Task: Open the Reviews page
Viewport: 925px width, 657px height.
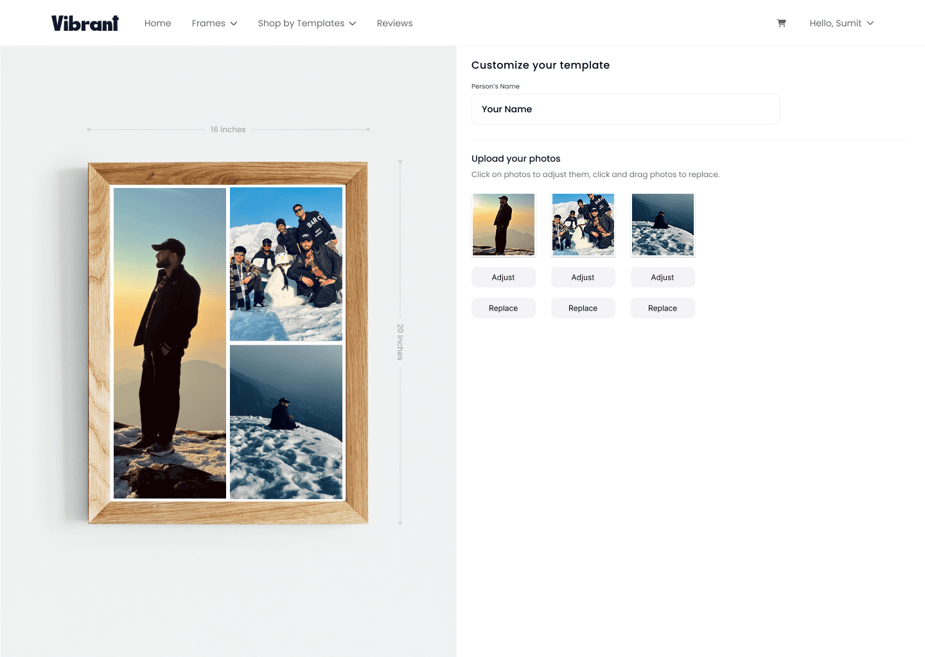Action: [x=394, y=23]
